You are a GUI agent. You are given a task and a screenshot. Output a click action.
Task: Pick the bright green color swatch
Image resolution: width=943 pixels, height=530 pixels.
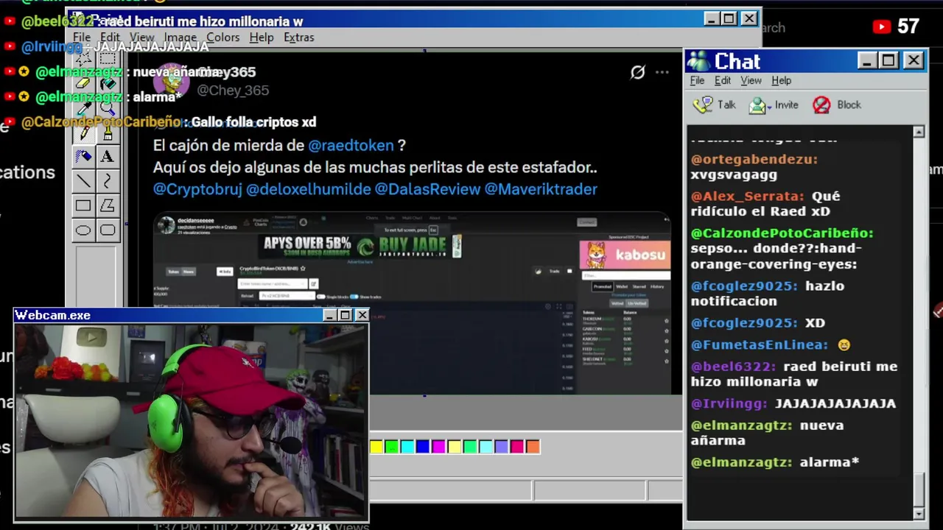(392, 446)
